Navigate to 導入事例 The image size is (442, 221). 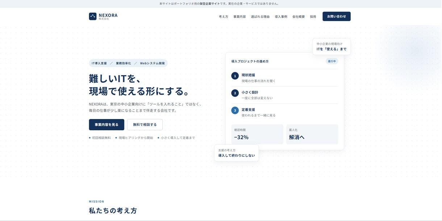(281, 17)
